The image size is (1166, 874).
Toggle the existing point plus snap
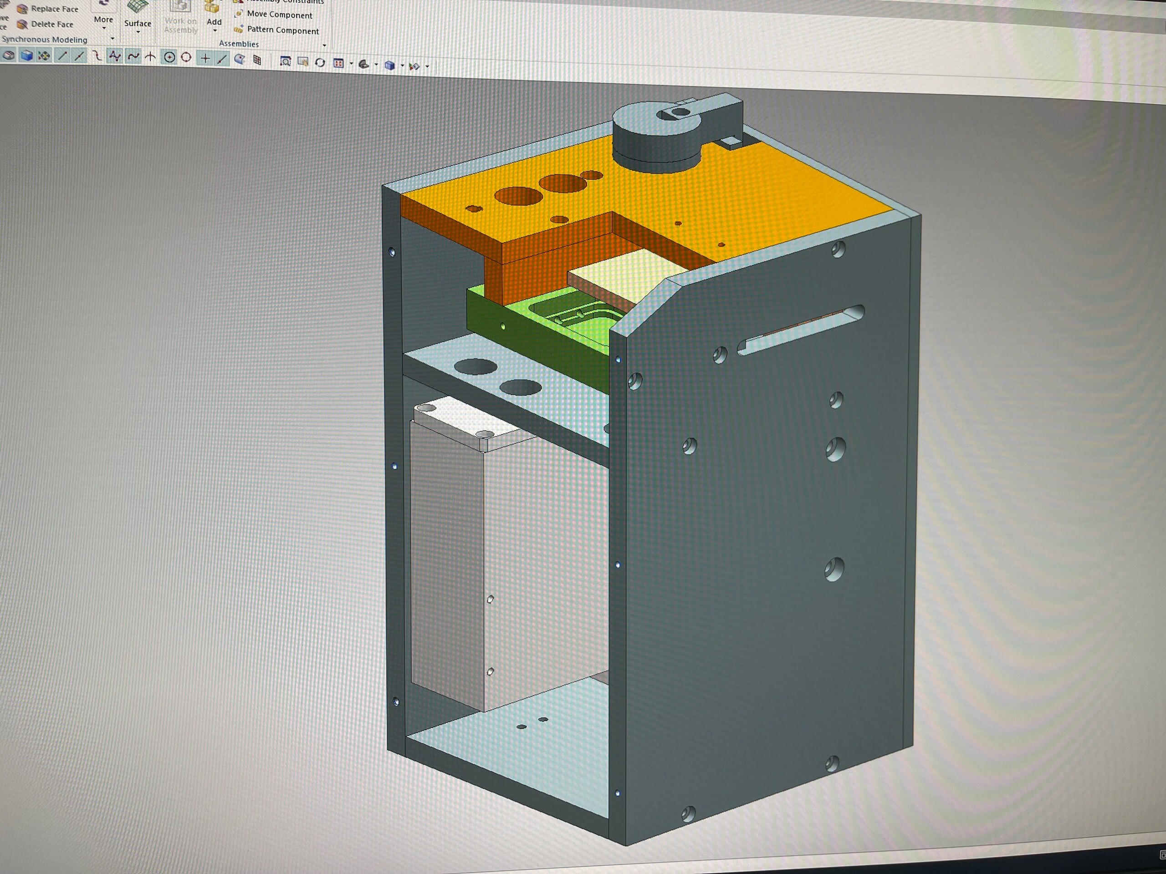pyautogui.click(x=205, y=58)
